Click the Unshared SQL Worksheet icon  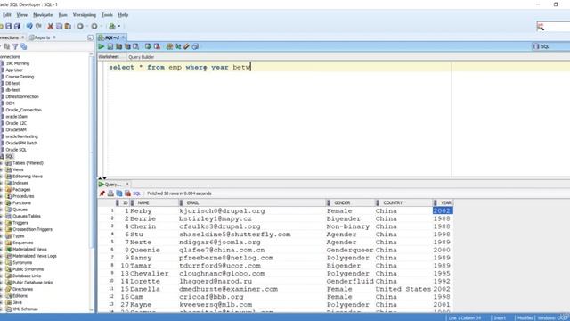pos(169,46)
